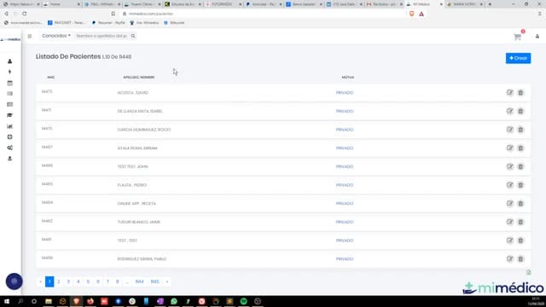Open the user profile icon top right
Viewport: 546px width, 307px height.
537,36
